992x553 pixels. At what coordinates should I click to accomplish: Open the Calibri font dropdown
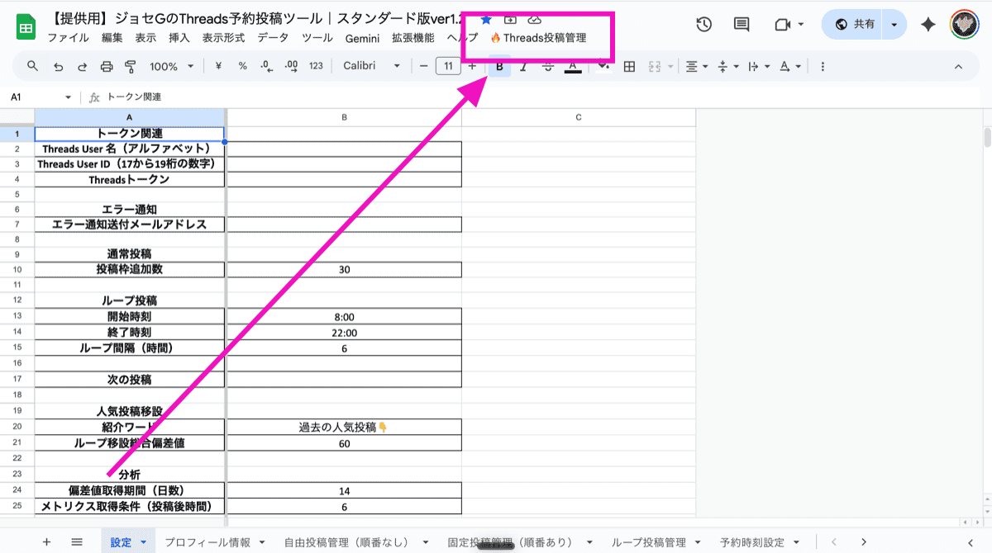click(371, 66)
